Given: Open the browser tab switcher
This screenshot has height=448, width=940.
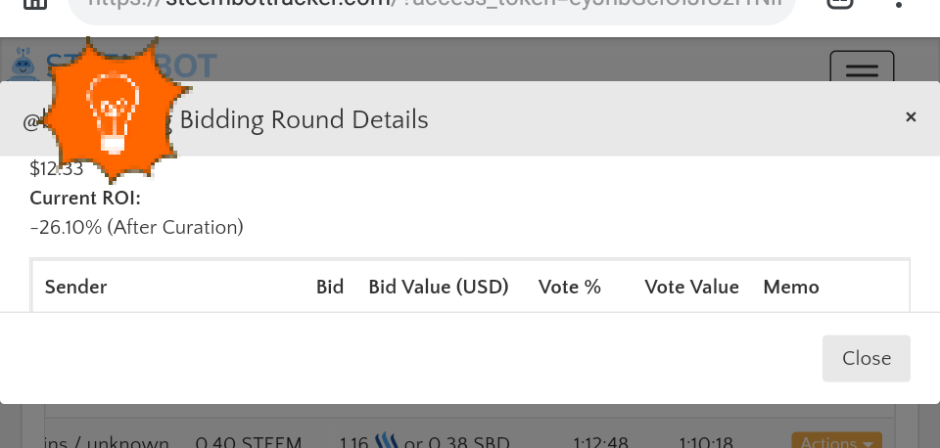Looking at the screenshot, I should pos(840,3).
